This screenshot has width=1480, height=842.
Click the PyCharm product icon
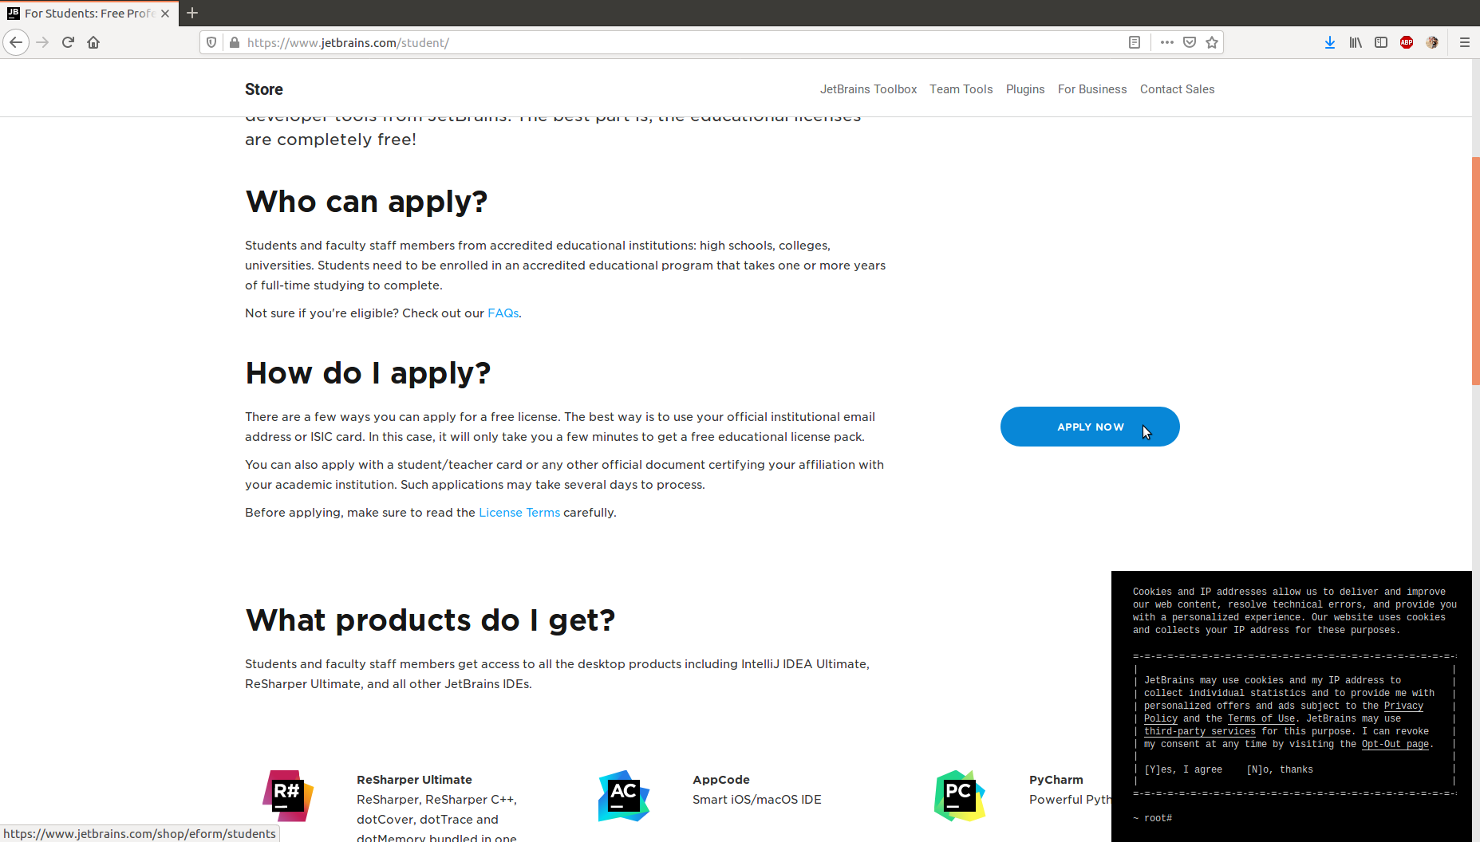(960, 796)
